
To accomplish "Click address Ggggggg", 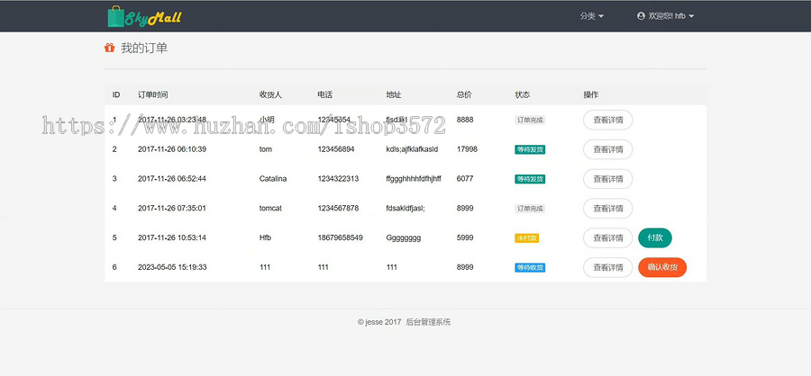I will pos(404,237).
